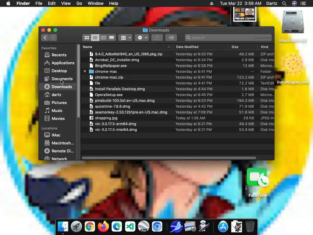Select vlc-3.0.17.3-arm64.dmg

[178, 124]
